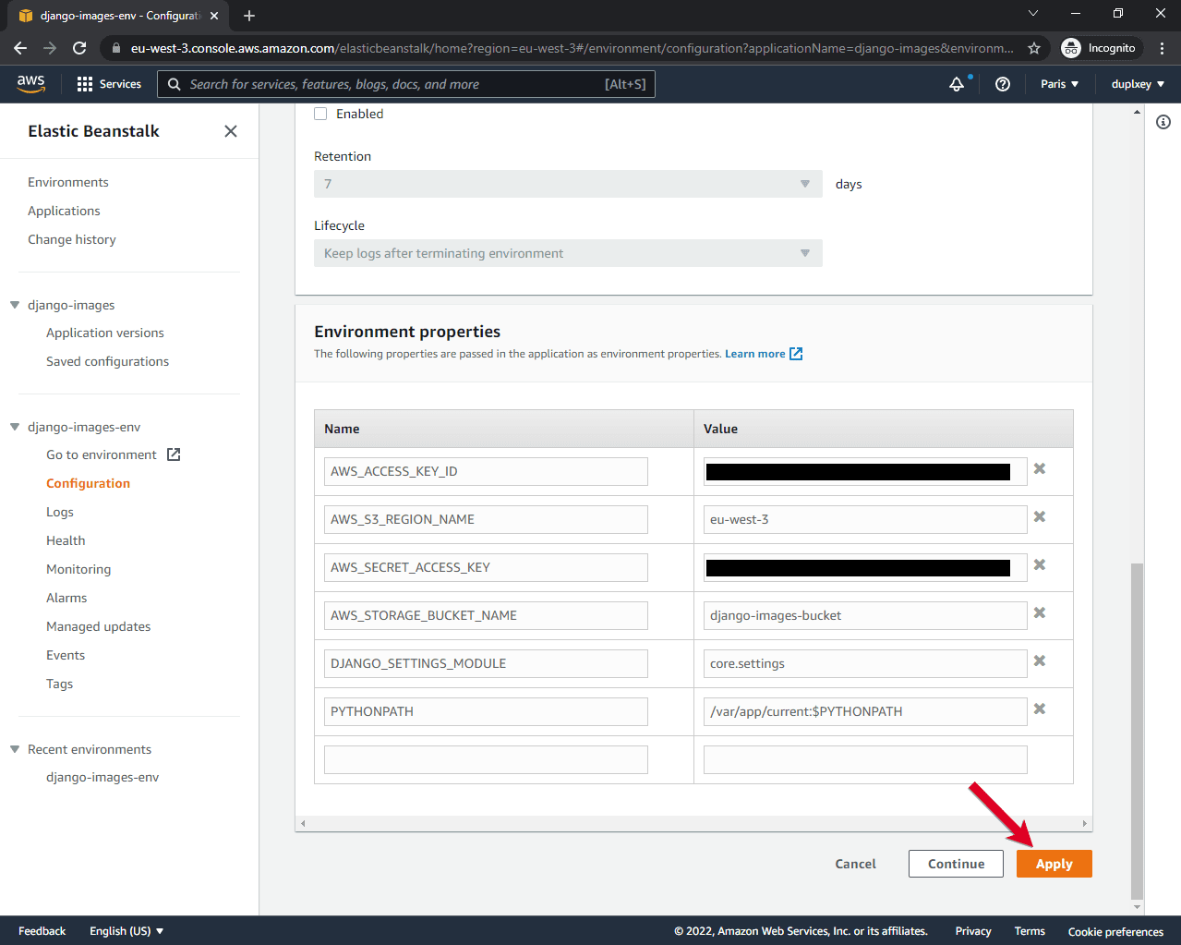Enable the Enabled checkbox
Image resolution: width=1181 pixels, height=945 pixels.
[x=320, y=113]
